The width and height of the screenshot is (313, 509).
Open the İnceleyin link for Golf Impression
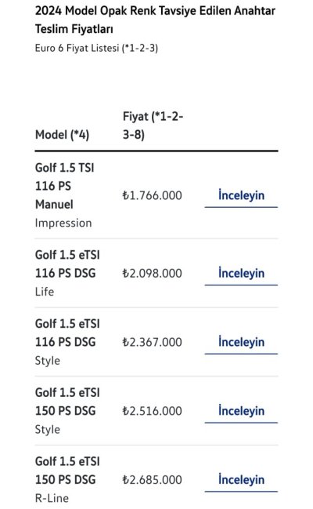point(241,195)
